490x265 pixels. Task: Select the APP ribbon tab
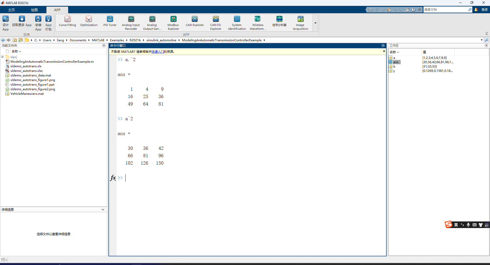[57, 10]
